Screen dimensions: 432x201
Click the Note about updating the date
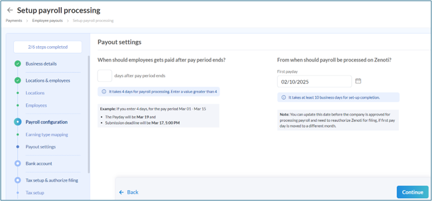pos(338,121)
